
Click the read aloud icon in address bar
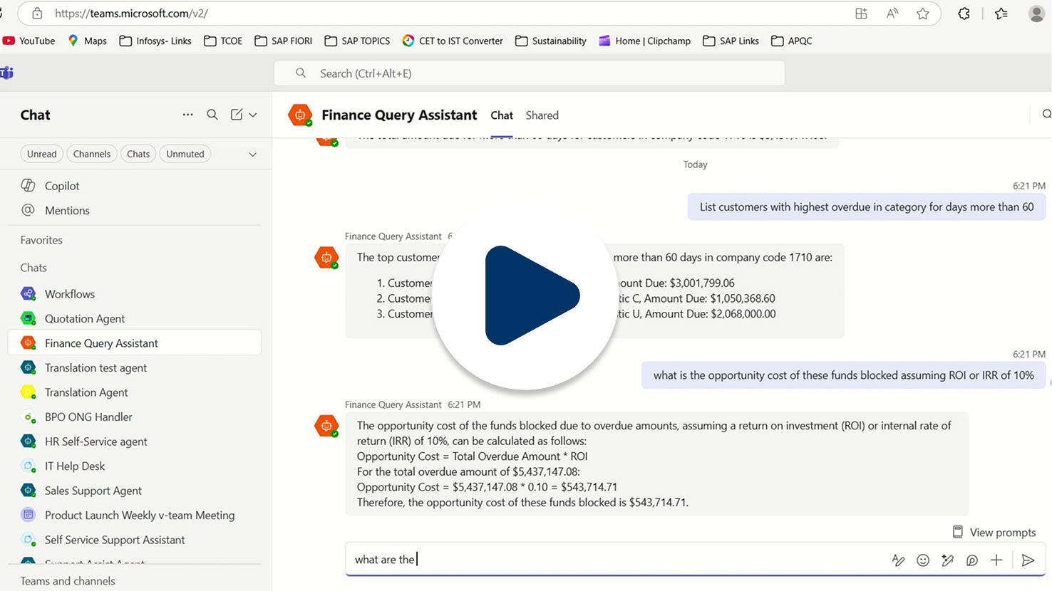coord(892,14)
